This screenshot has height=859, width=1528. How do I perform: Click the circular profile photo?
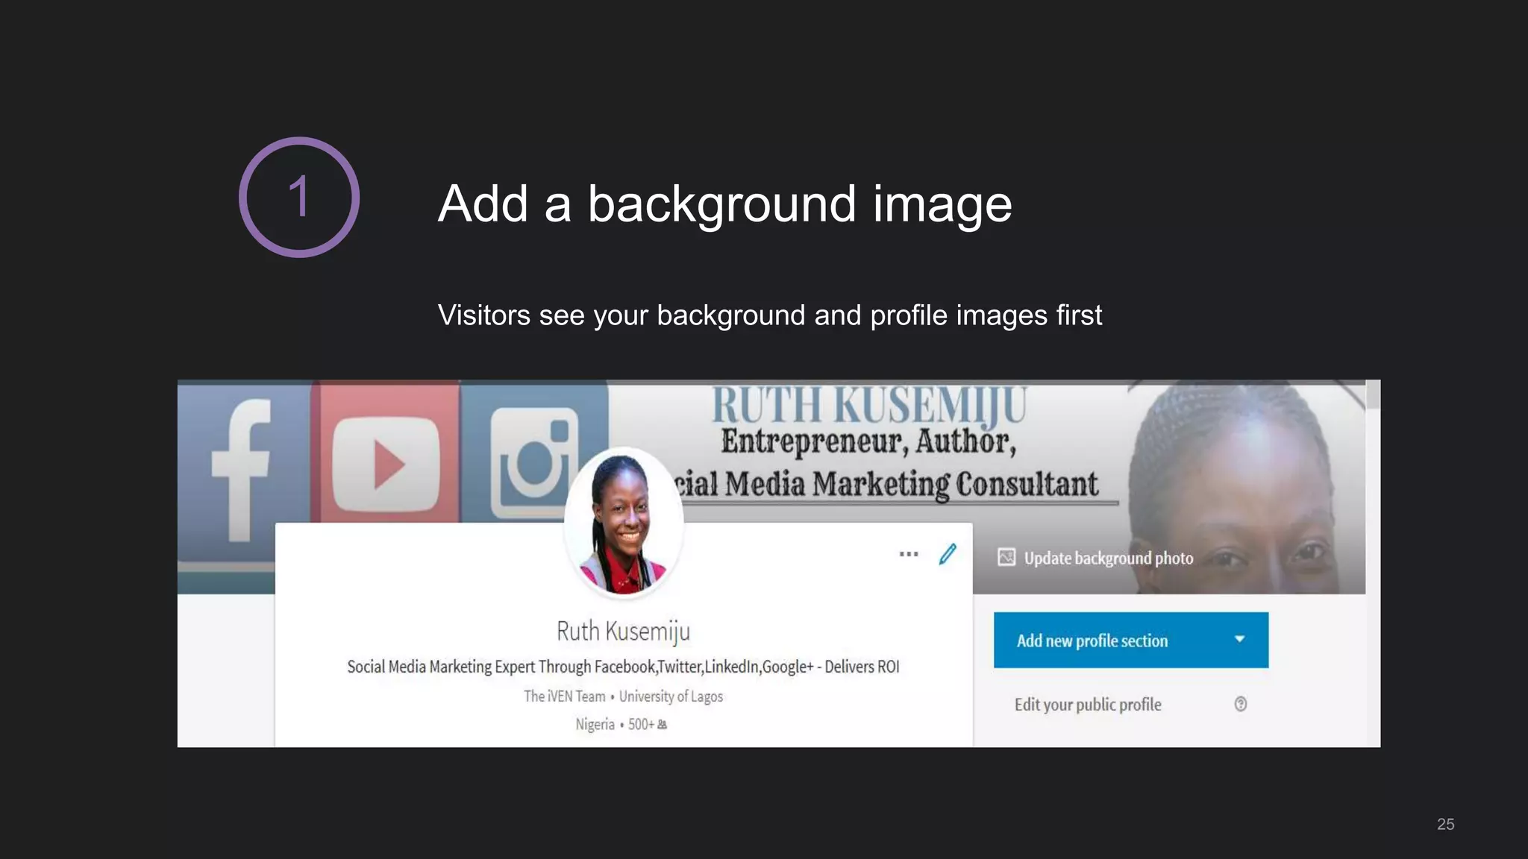coord(624,523)
